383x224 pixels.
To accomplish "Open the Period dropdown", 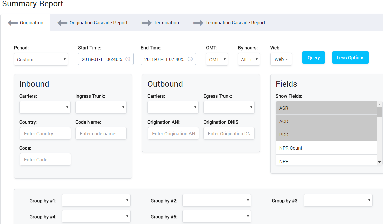I will tap(41, 59).
